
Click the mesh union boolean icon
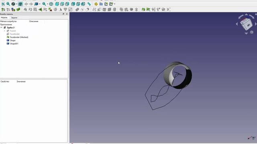[x=77, y=10]
